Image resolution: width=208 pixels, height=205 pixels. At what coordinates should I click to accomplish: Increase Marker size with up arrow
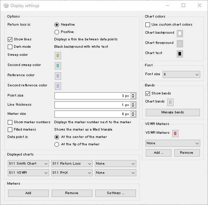tap(133, 113)
